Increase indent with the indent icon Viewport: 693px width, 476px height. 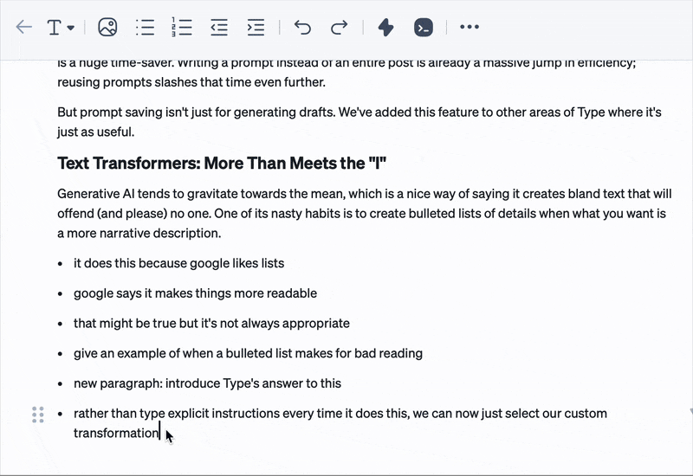[256, 27]
